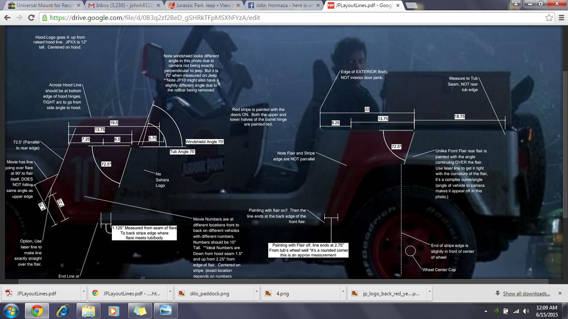The height and width of the screenshot is (319, 568).
Task: Open a new browser tab
Action: coord(411,6)
